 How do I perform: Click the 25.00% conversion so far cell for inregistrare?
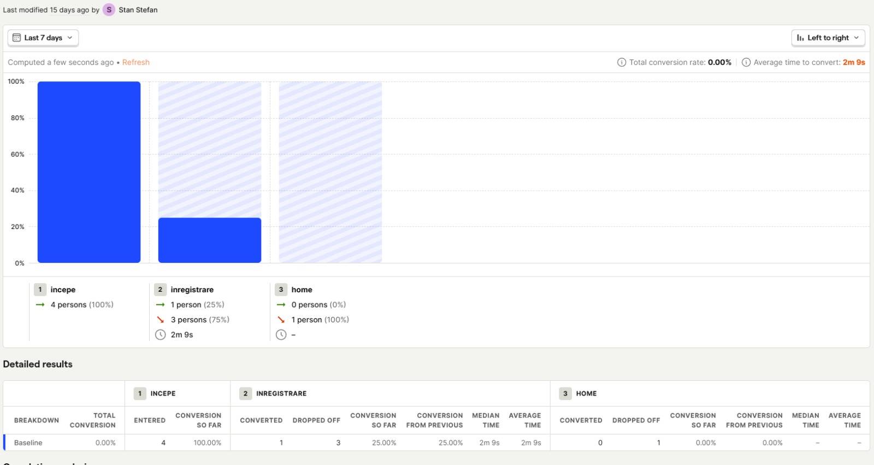(384, 443)
